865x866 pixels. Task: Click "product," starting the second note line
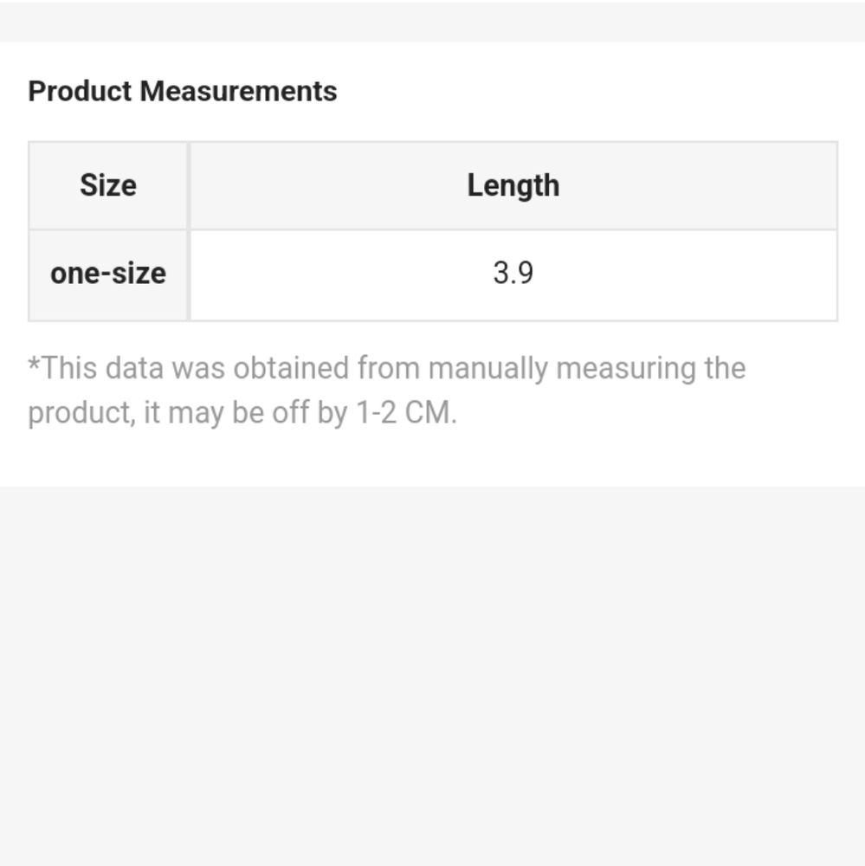click(x=81, y=413)
